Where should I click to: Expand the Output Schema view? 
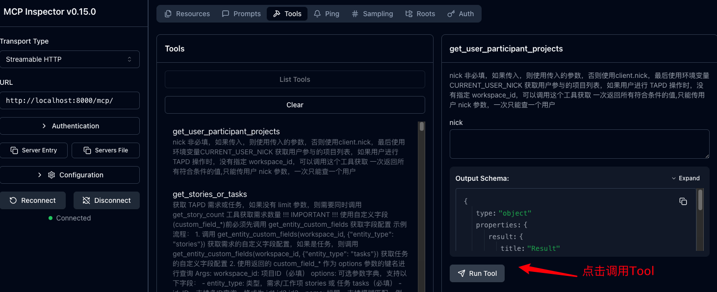686,178
